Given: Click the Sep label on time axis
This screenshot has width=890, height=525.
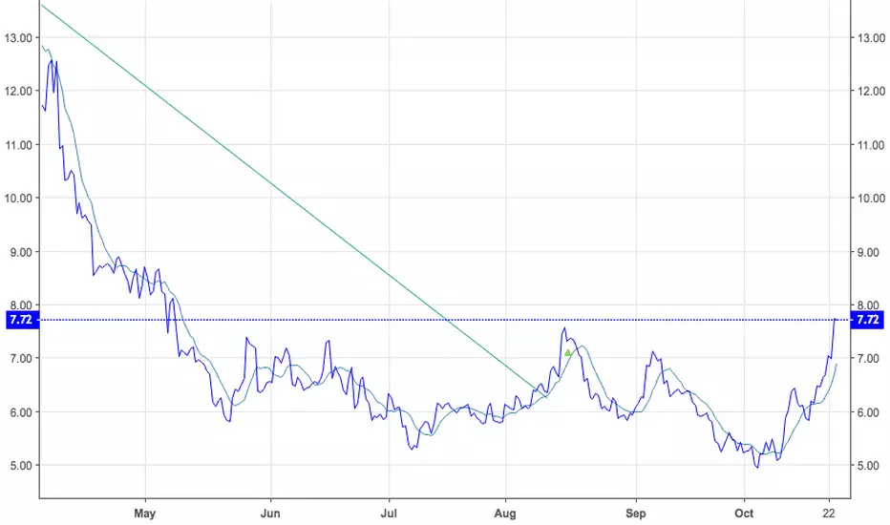Looking at the screenshot, I should tap(636, 514).
